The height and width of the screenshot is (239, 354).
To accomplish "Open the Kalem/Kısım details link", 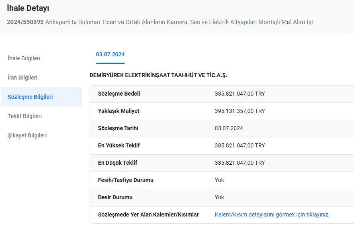I will pyautogui.click(x=272, y=214).
